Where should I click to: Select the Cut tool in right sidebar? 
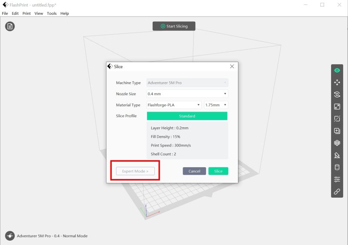[x=337, y=119]
